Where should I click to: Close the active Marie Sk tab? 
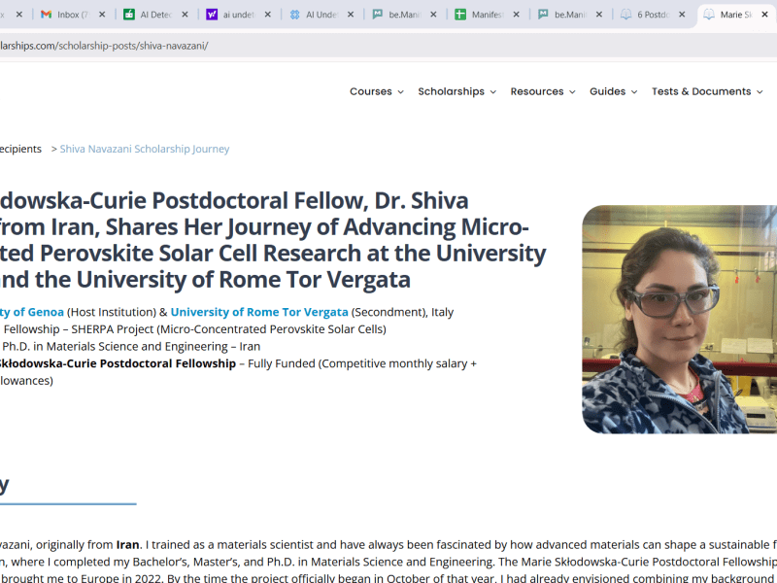[x=764, y=15]
